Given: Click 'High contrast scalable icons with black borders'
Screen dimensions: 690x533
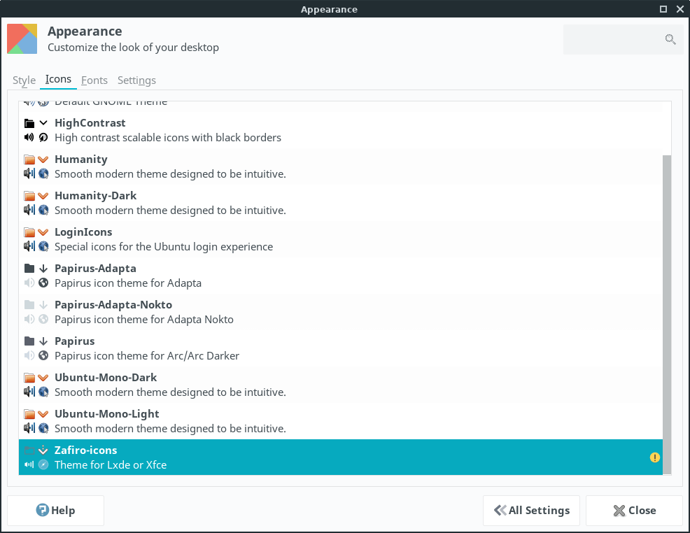Looking at the screenshot, I should point(168,138).
